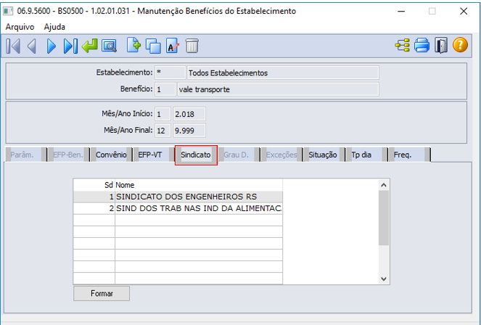Go to previous record arrow

[x=32, y=46]
